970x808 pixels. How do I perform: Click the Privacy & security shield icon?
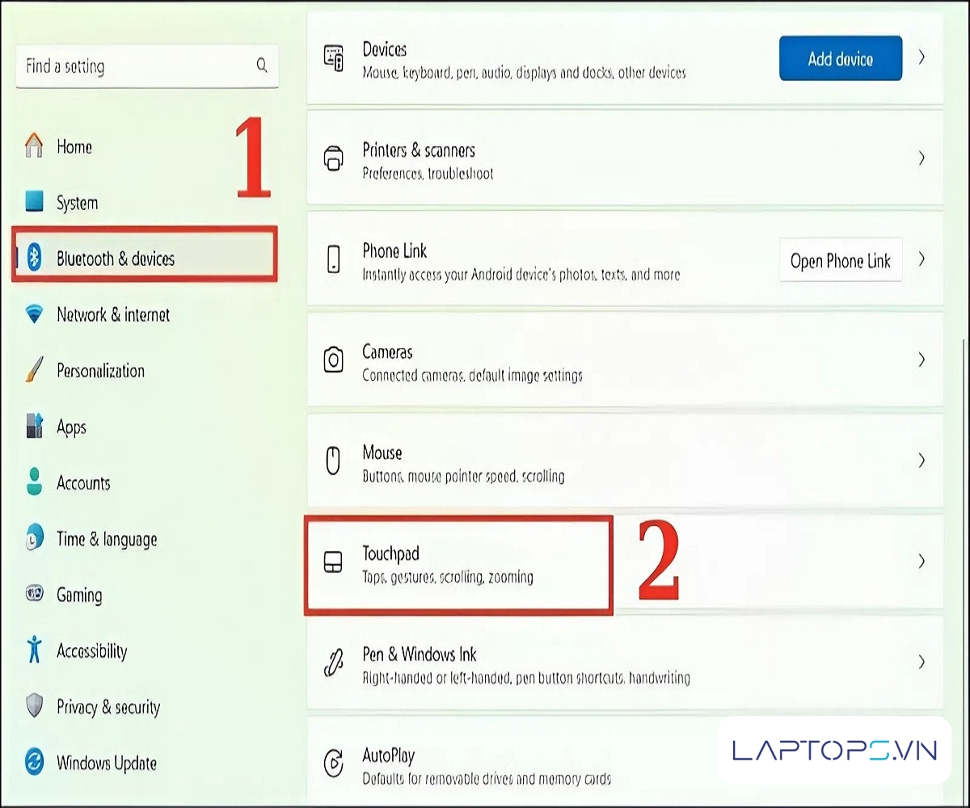[x=34, y=706]
